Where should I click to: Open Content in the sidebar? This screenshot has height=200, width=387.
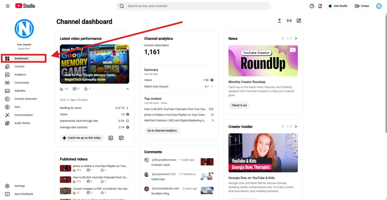click(24, 67)
